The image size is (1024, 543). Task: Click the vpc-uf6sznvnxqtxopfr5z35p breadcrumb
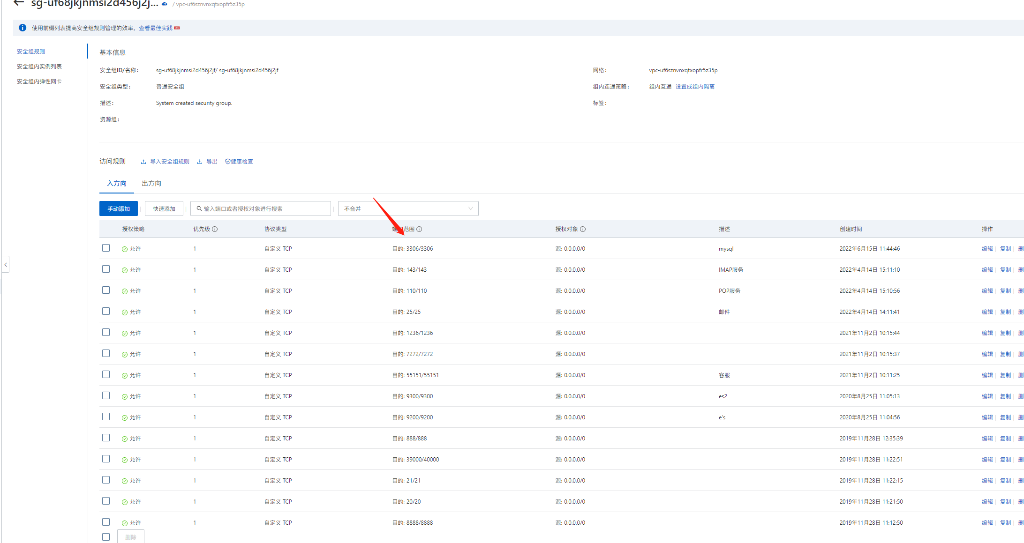click(210, 4)
